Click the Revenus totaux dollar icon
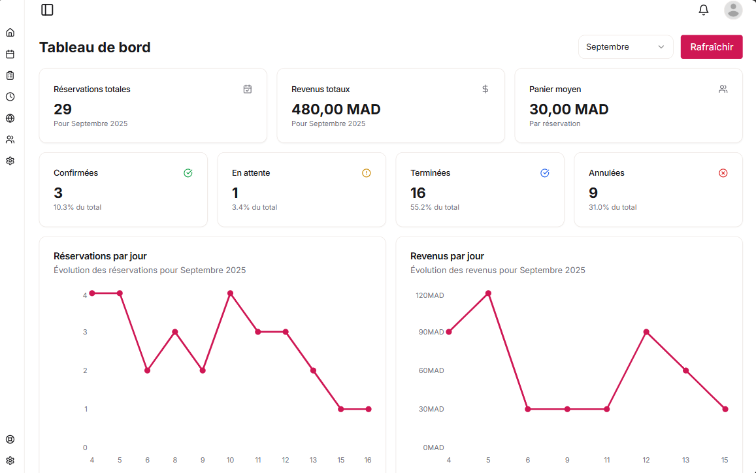756x473 pixels. pos(485,90)
